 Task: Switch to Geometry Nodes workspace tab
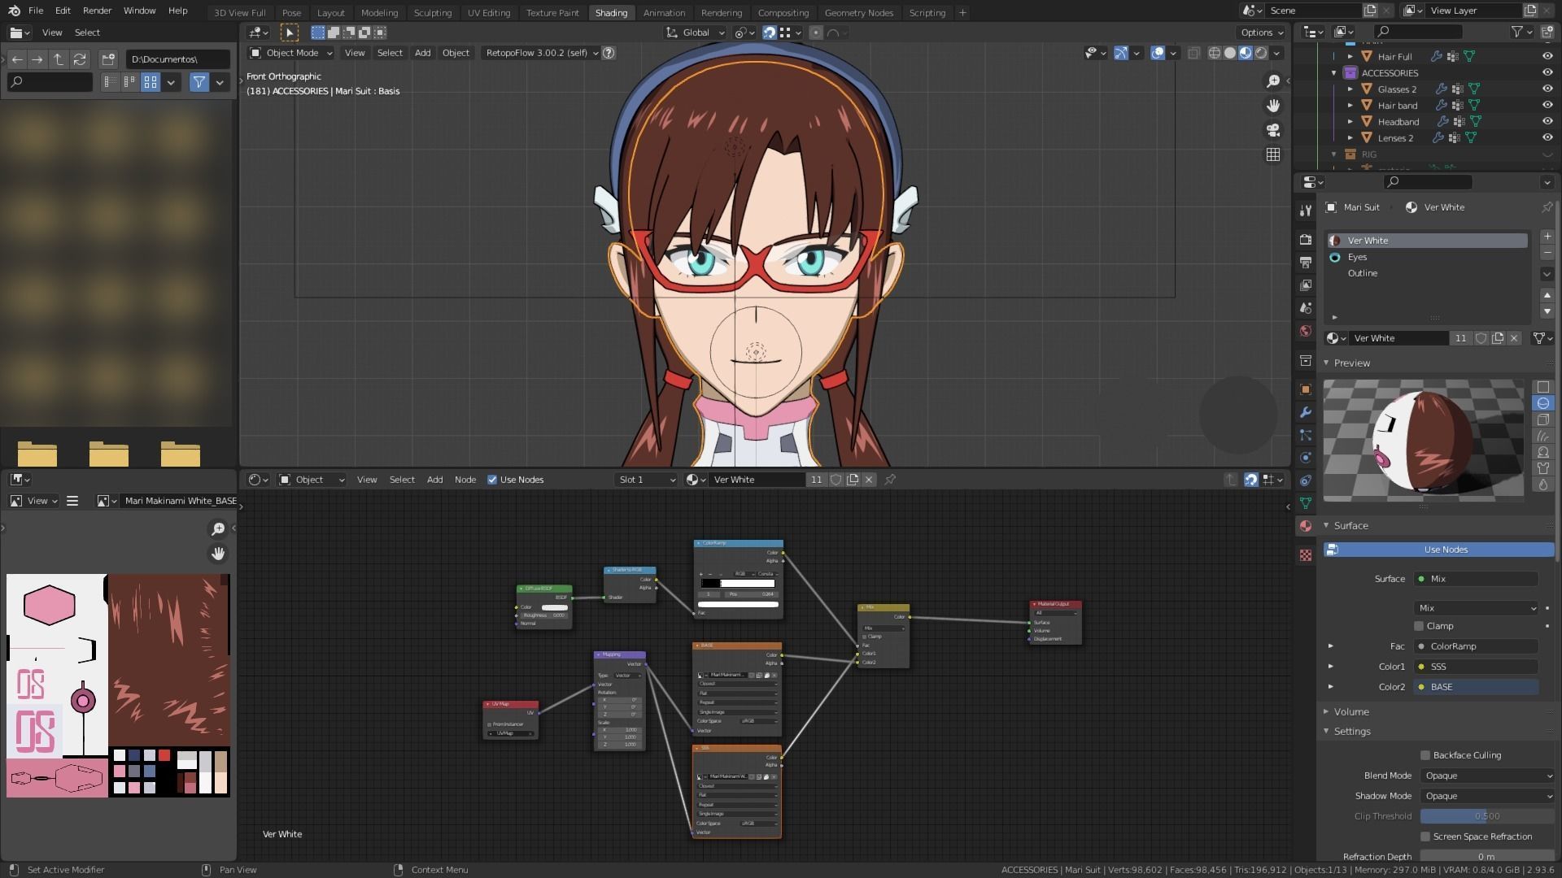point(858,12)
